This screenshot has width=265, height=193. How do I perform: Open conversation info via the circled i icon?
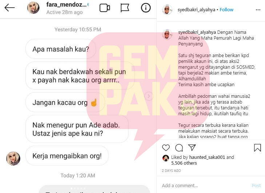coord(146,8)
